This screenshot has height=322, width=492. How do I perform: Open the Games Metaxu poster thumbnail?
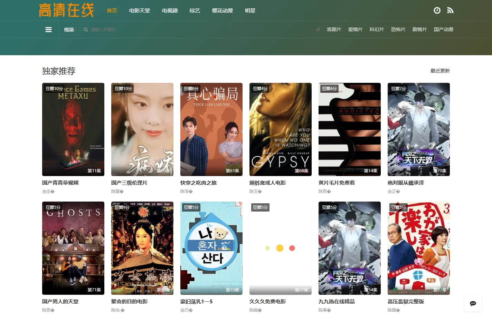73,129
